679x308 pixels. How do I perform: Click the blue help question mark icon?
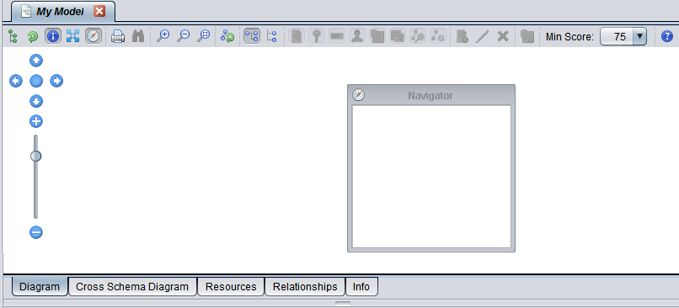(x=667, y=36)
